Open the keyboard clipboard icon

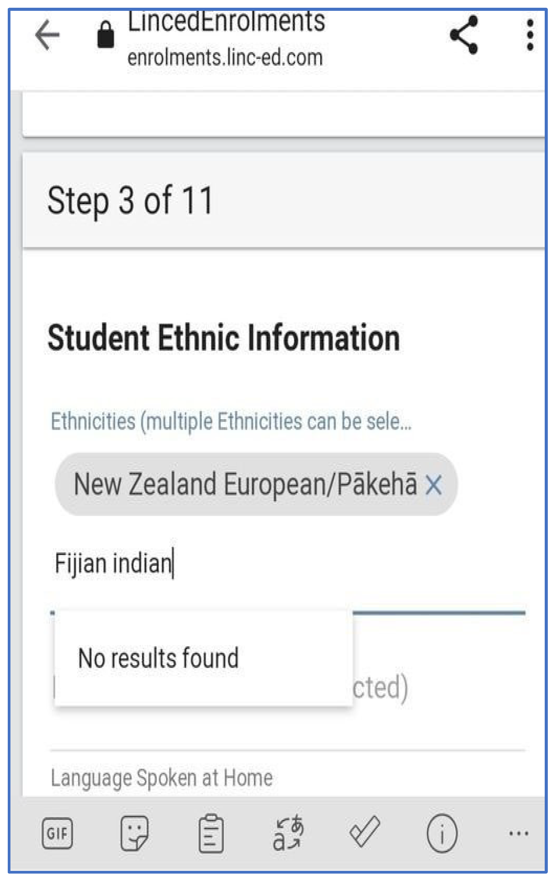211,833
